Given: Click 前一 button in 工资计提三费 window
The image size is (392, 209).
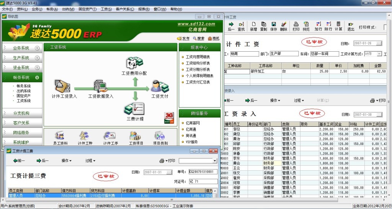Looking at the screenshot, I should click(19, 161).
